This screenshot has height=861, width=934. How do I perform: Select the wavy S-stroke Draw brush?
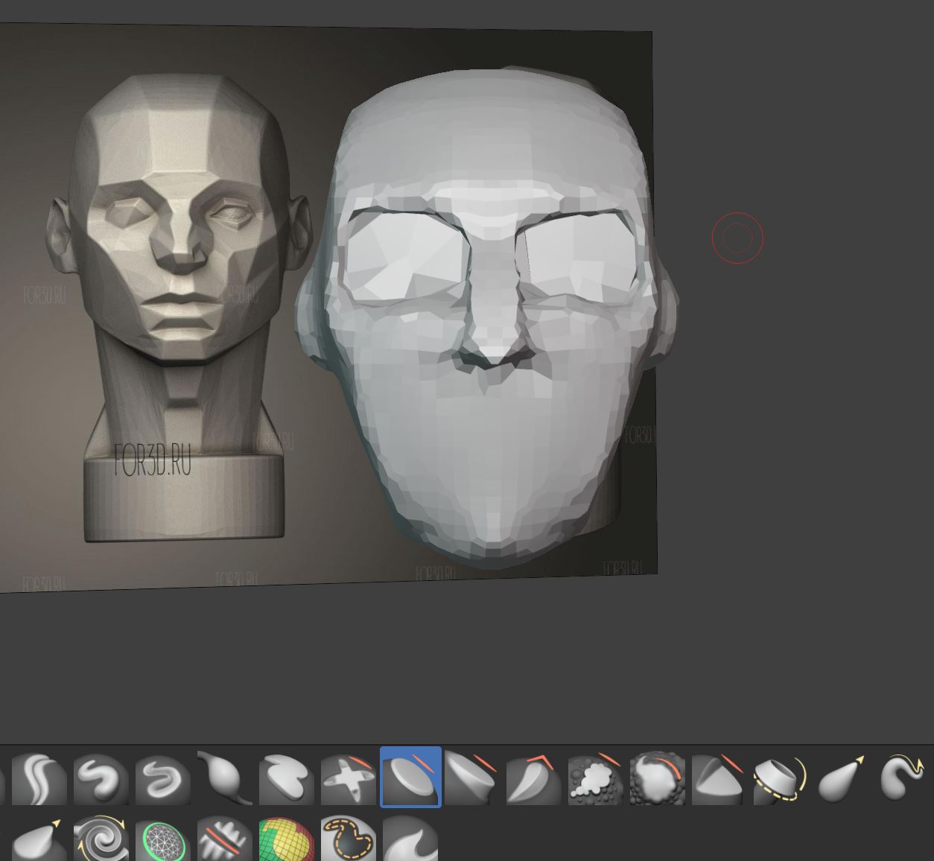coord(39,778)
